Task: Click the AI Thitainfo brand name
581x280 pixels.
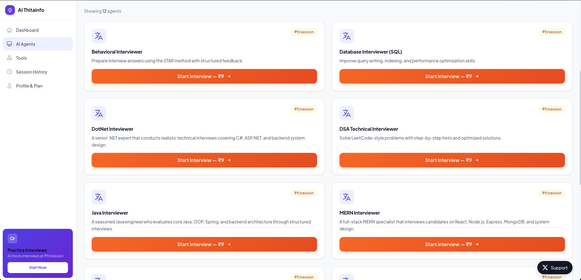Action: tap(31, 10)
